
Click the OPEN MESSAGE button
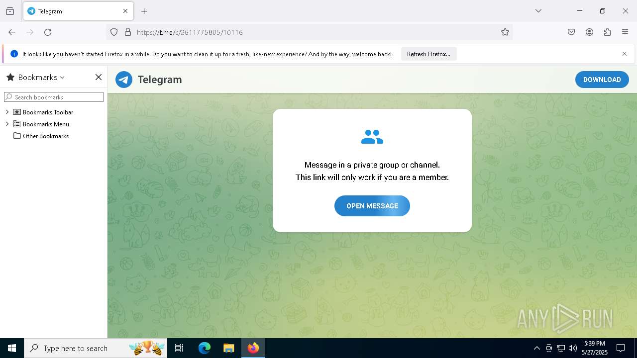click(x=372, y=206)
